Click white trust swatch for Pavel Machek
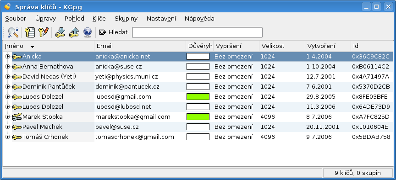 click(x=198, y=127)
